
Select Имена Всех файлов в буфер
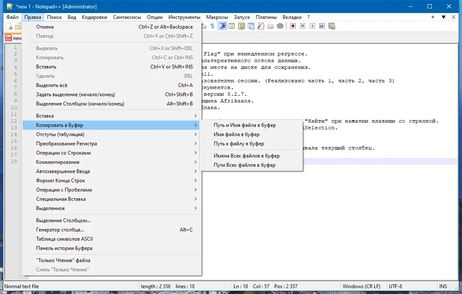tap(251, 156)
